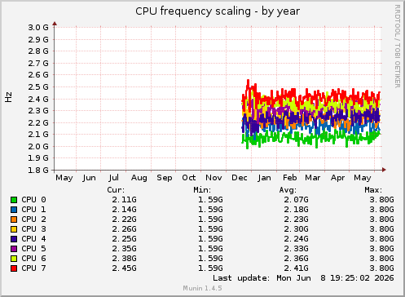Image resolution: width=405 pixels, height=297 pixels.
Task: Click CPU 3 average value '2.30G'
Action: (x=297, y=229)
